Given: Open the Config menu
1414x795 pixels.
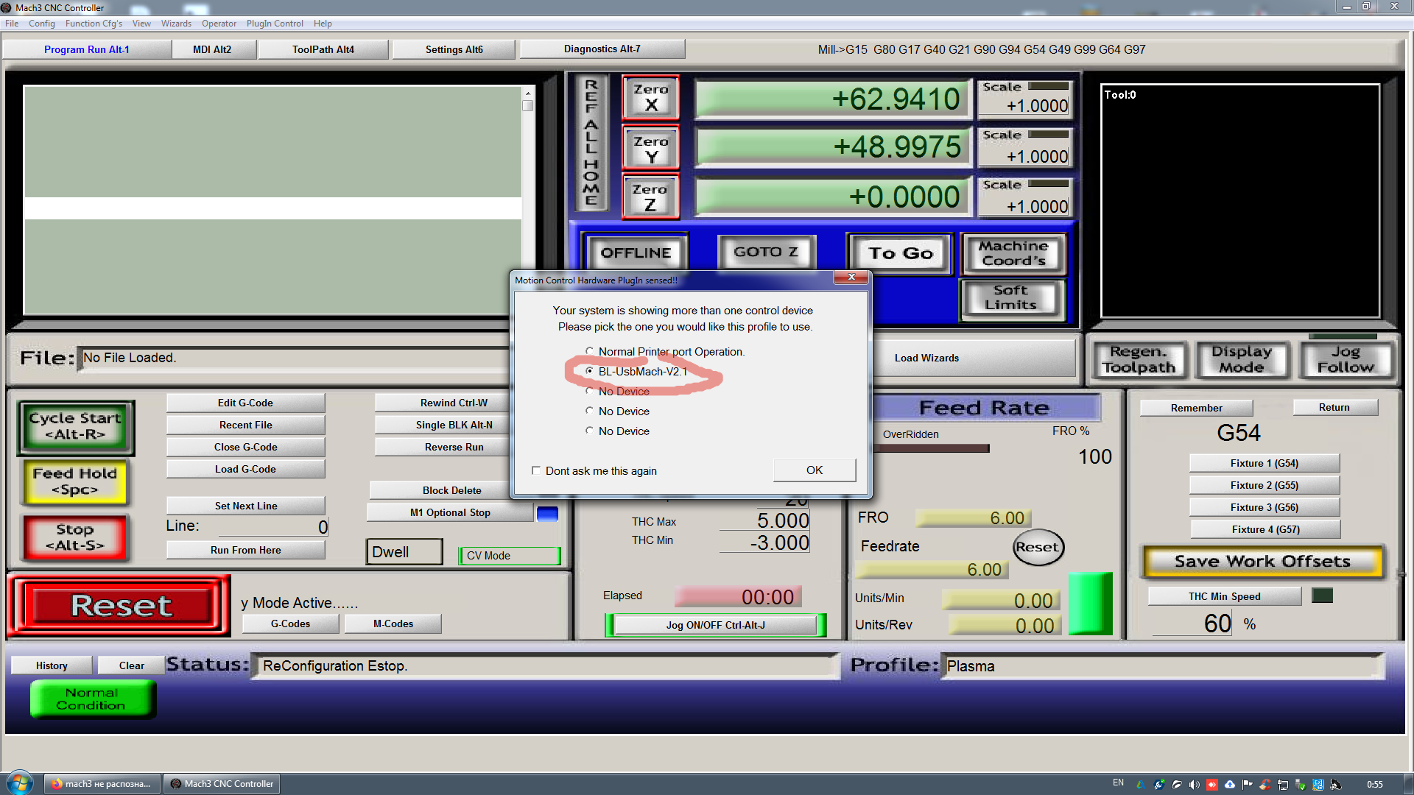Looking at the screenshot, I should [41, 24].
